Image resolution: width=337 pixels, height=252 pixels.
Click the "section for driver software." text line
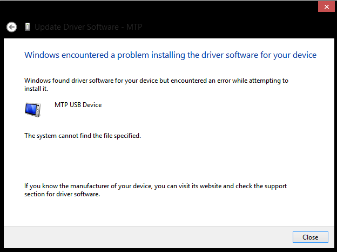click(x=63, y=195)
